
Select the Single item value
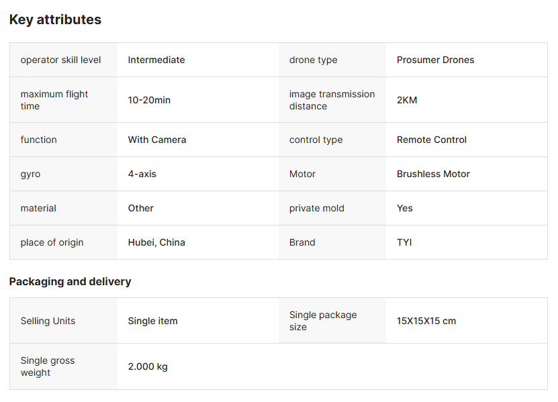tap(152, 321)
